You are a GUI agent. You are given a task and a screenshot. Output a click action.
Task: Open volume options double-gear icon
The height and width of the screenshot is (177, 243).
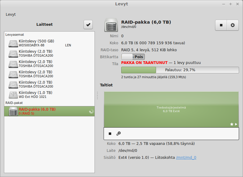[x=118, y=134]
